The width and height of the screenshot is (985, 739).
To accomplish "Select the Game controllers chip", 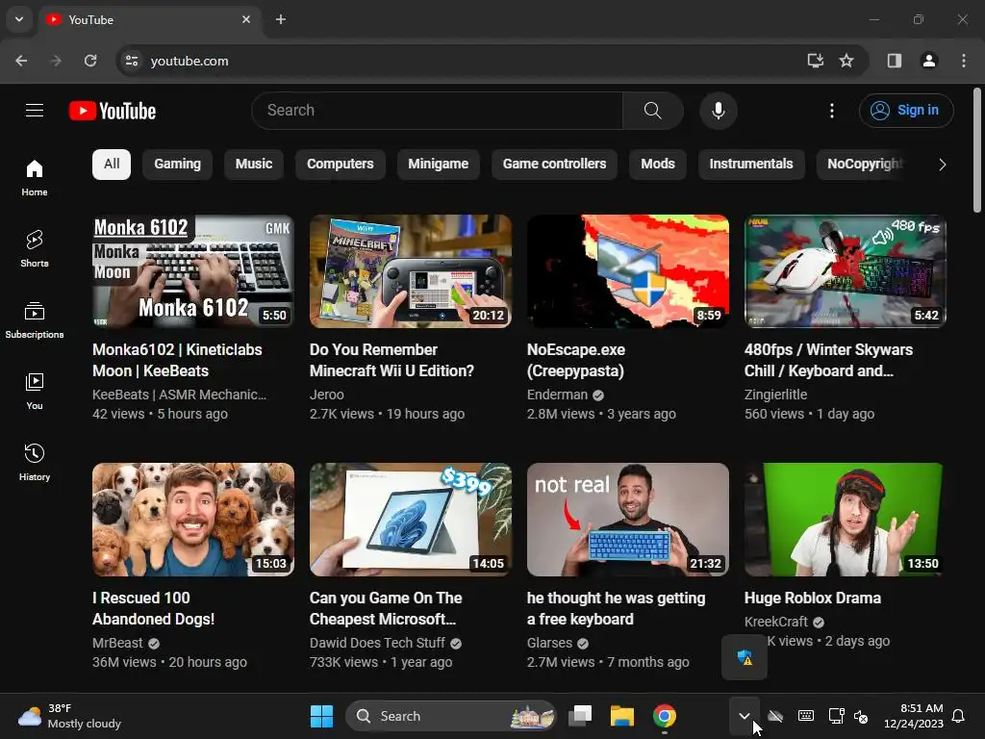I will (x=555, y=164).
